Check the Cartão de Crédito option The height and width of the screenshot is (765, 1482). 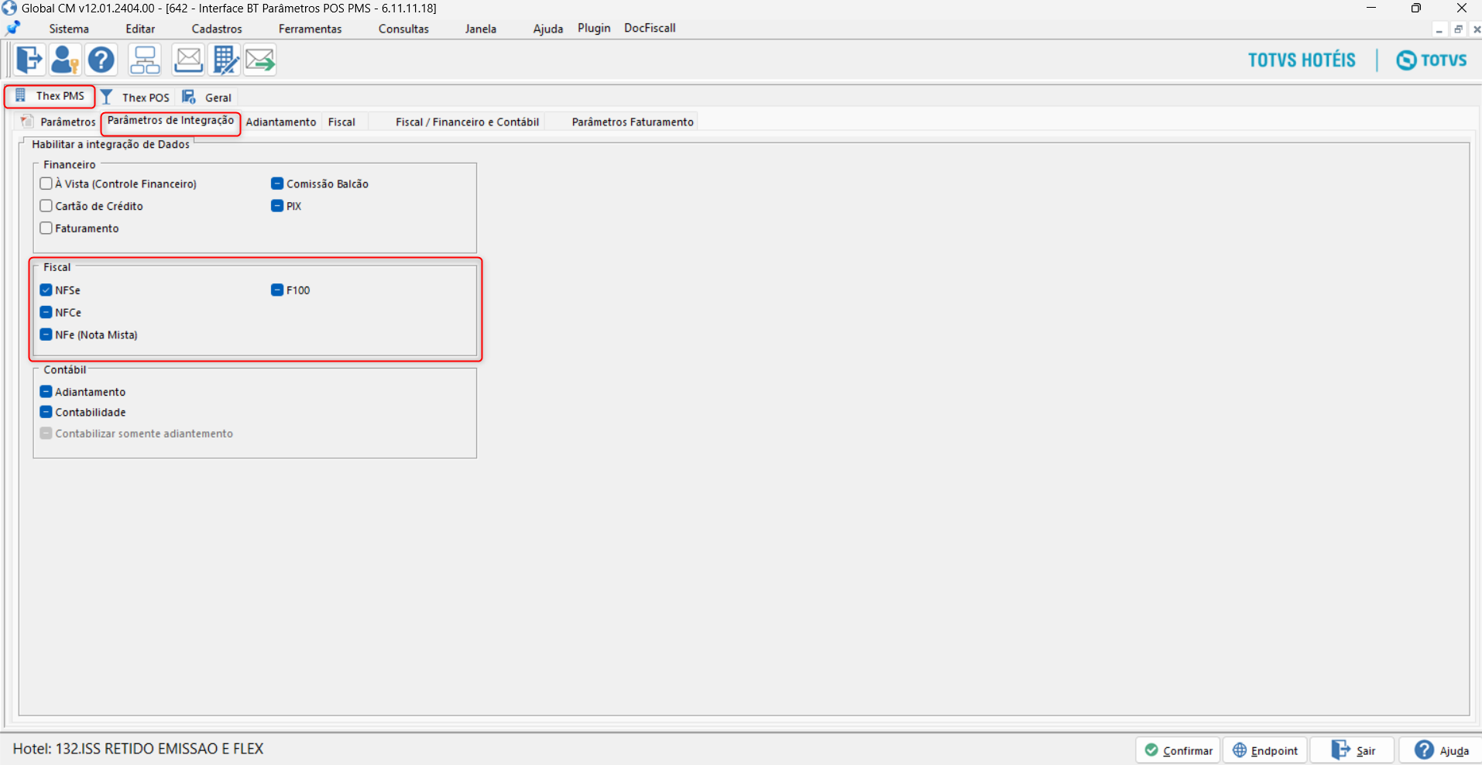[46, 205]
